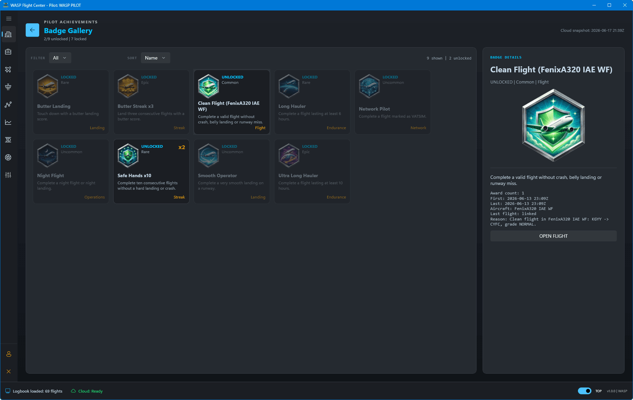Open the Network Pilot badge card
This screenshot has height=400, width=633.
393,102
